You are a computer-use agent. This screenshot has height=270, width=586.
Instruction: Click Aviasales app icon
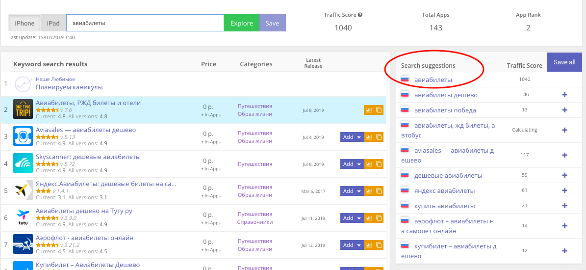point(23,136)
